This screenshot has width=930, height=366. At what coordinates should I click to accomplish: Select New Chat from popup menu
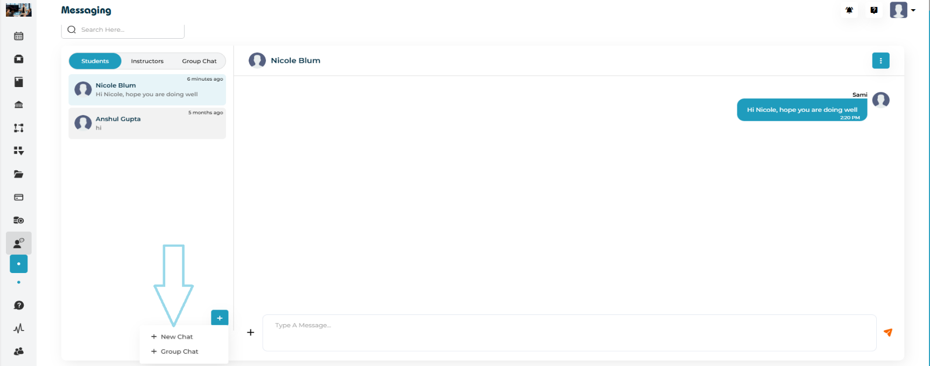click(x=177, y=337)
